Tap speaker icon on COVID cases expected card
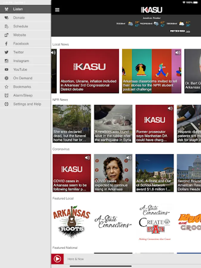Viewport: 201px width, 268px height. [x=129, y=158]
